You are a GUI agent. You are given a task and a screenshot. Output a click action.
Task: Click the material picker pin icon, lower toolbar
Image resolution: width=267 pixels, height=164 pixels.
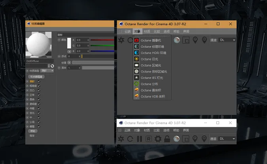click(x=204, y=139)
